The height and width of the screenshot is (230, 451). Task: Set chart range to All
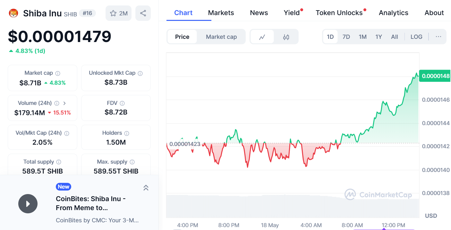pos(395,37)
